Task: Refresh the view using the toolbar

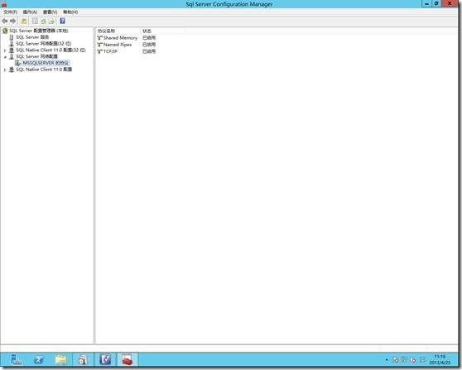Action: (43, 21)
